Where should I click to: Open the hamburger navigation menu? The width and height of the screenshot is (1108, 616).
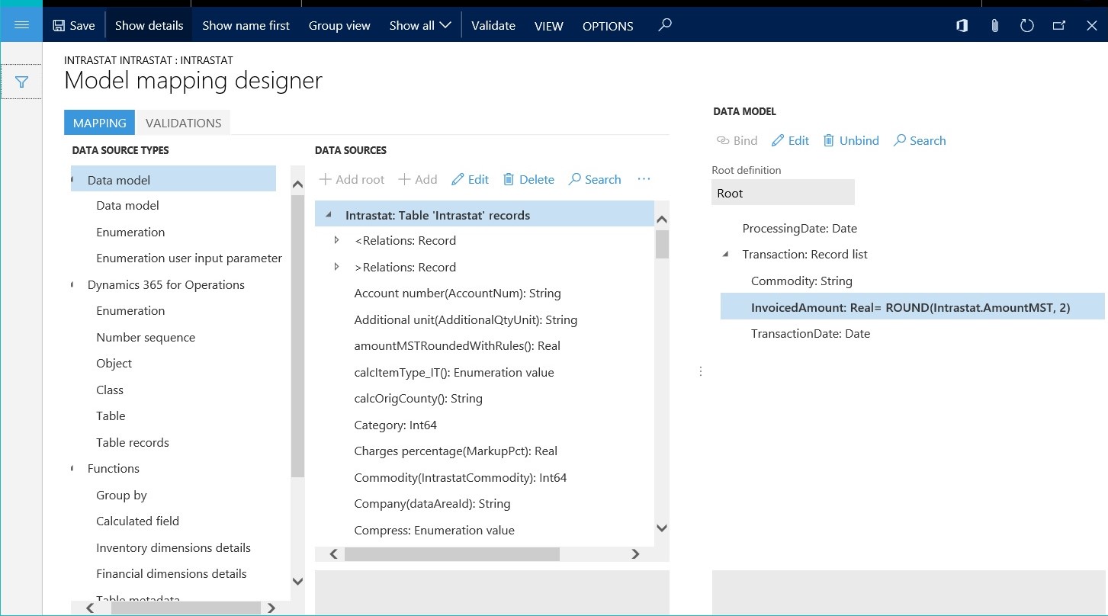click(21, 25)
